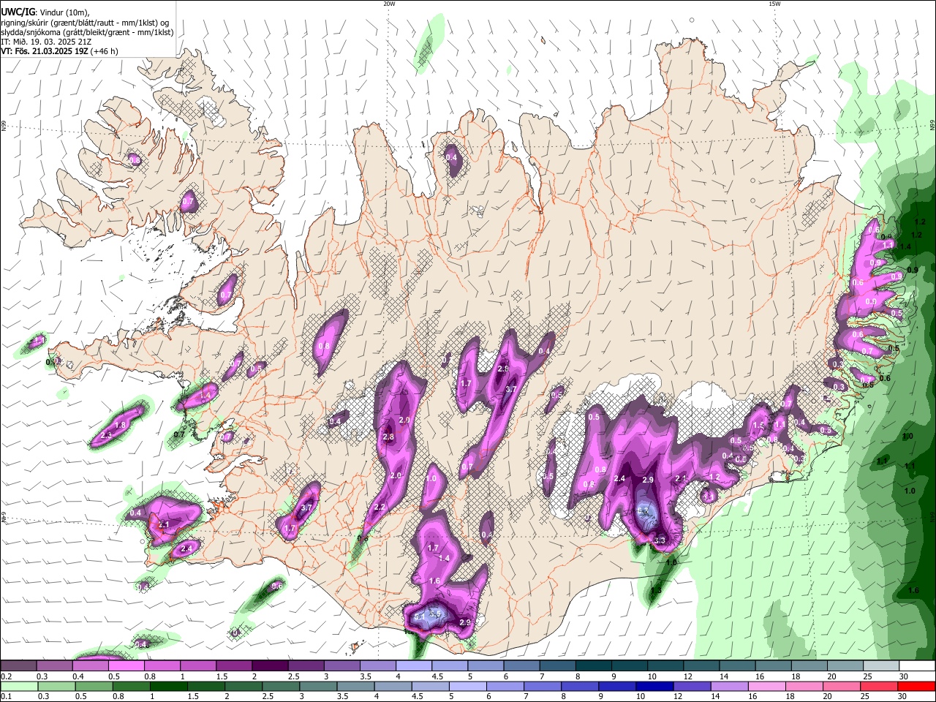Select the snow legend swatch between 9 and 10
The height and width of the screenshot is (702, 936).
click(630, 665)
